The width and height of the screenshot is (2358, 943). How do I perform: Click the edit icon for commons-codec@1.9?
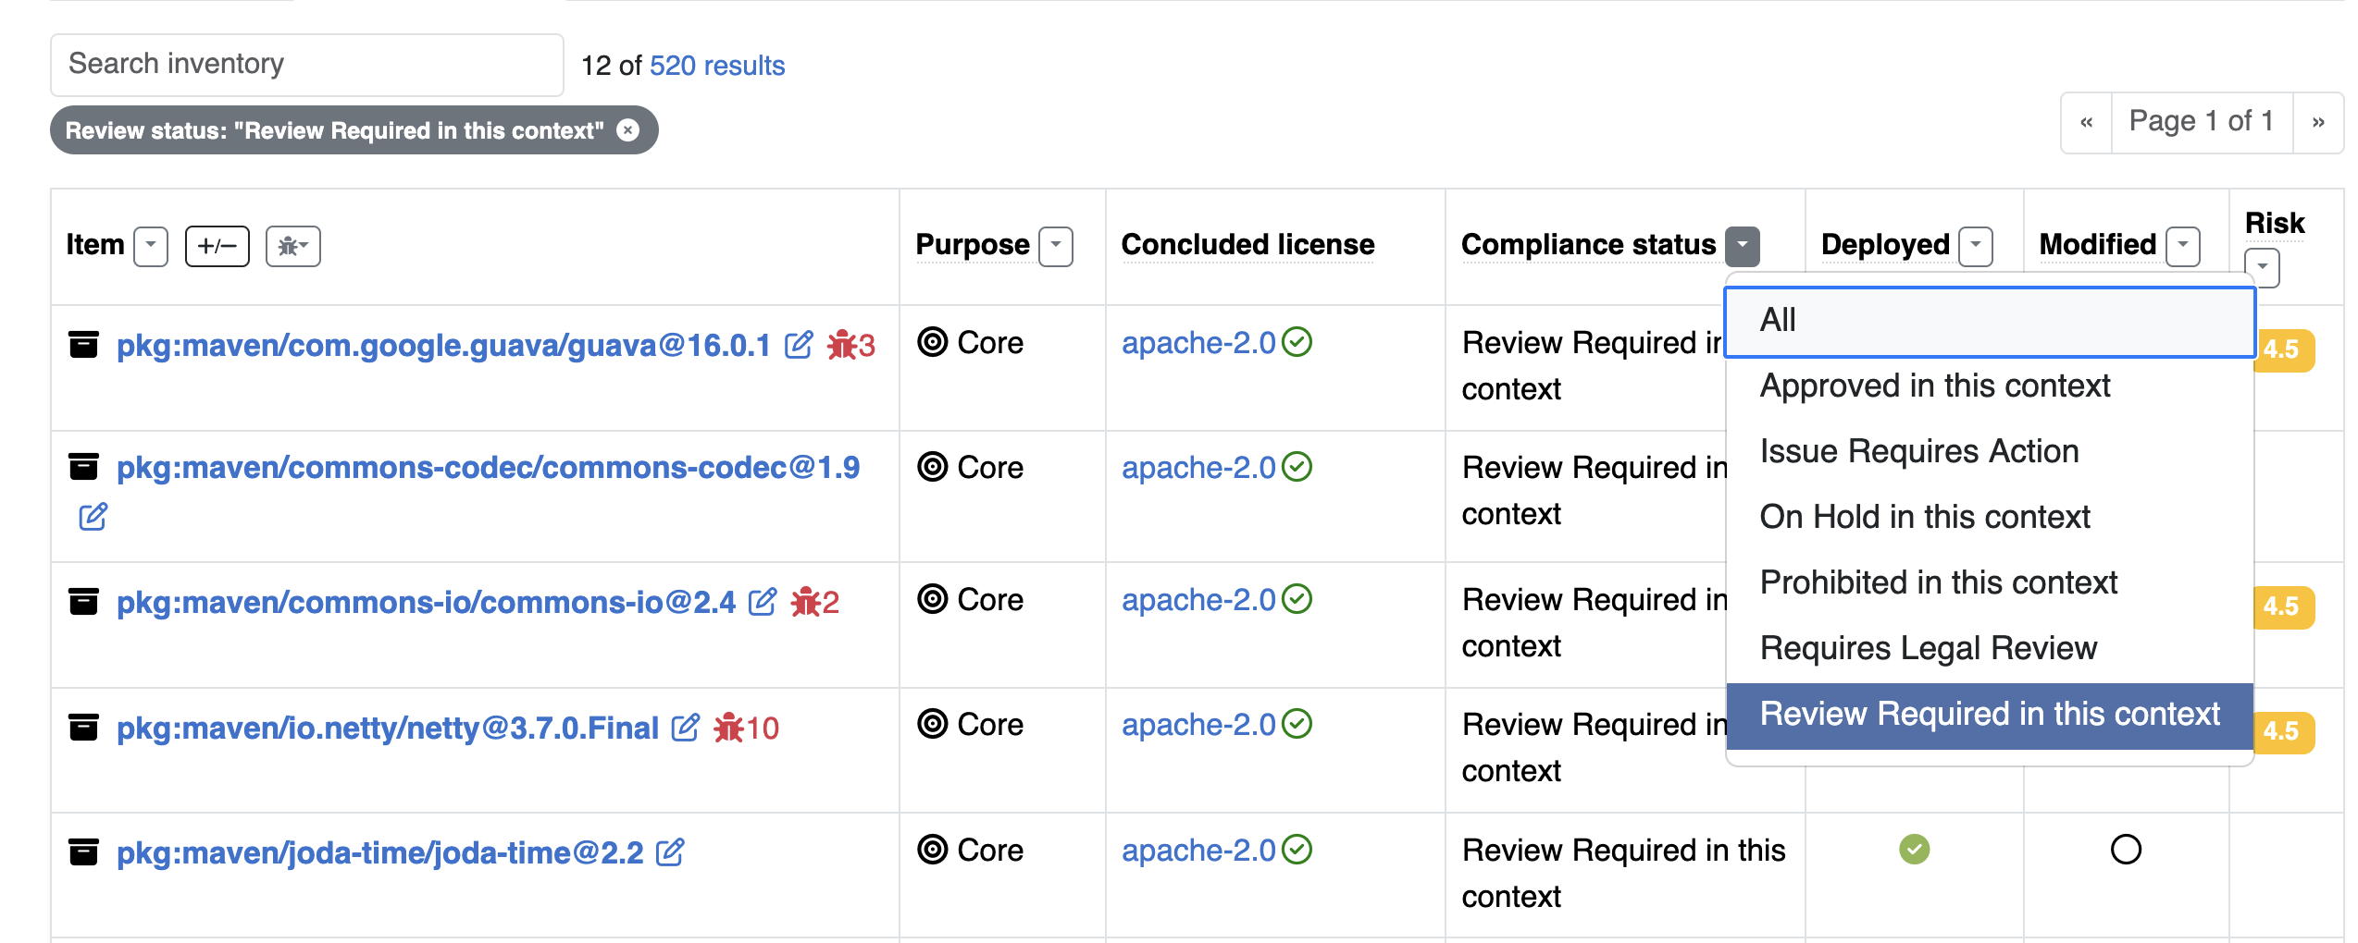[93, 516]
